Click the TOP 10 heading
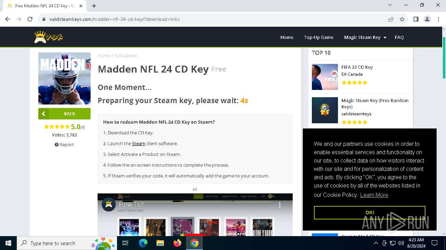This screenshot has height=250, width=446. click(321, 53)
